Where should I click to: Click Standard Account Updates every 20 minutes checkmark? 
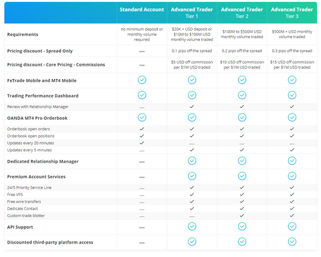tap(142, 143)
